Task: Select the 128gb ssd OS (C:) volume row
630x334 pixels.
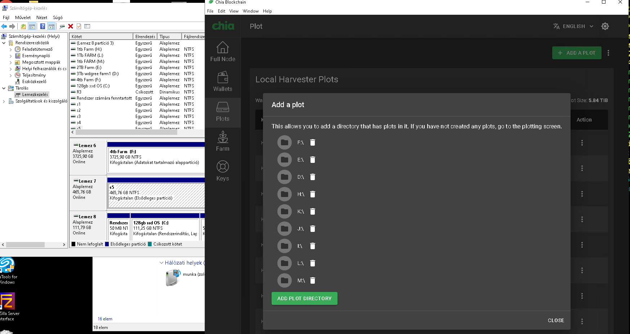Action: point(137,86)
